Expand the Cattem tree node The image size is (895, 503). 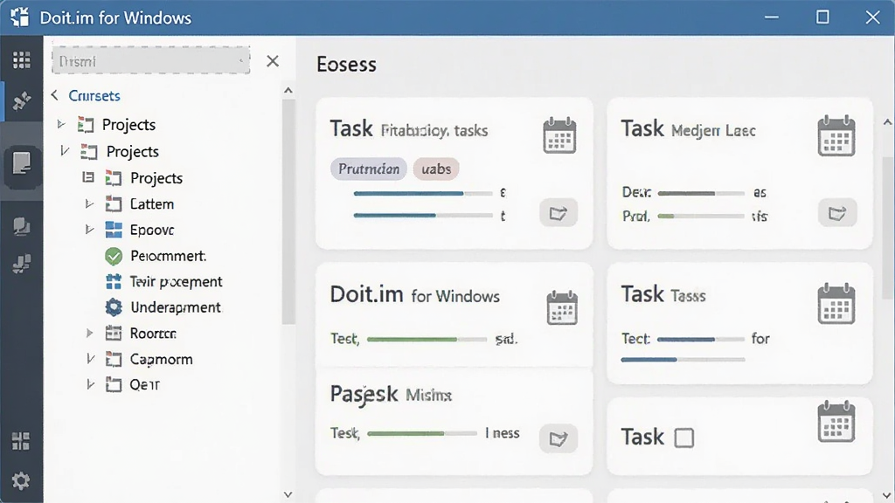(89, 203)
